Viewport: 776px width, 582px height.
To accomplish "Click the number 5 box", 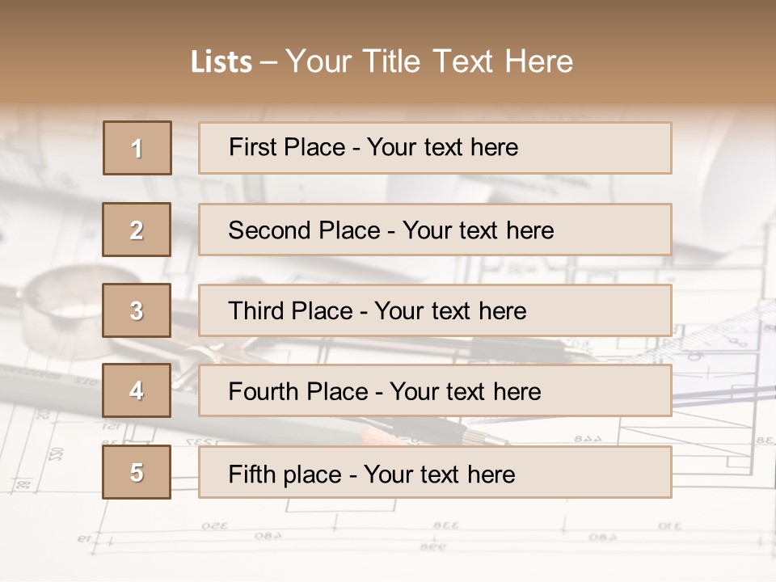I will tap(137, 472).
